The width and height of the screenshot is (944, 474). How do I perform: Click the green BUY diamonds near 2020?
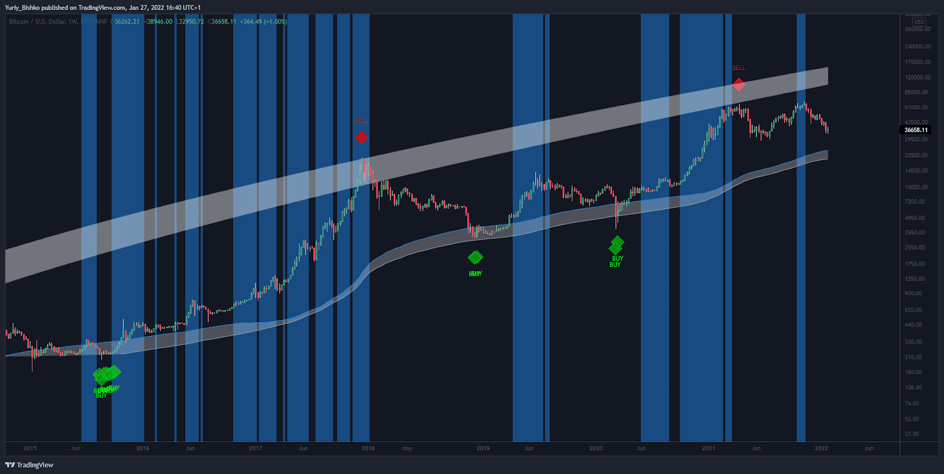click(617, 246)
